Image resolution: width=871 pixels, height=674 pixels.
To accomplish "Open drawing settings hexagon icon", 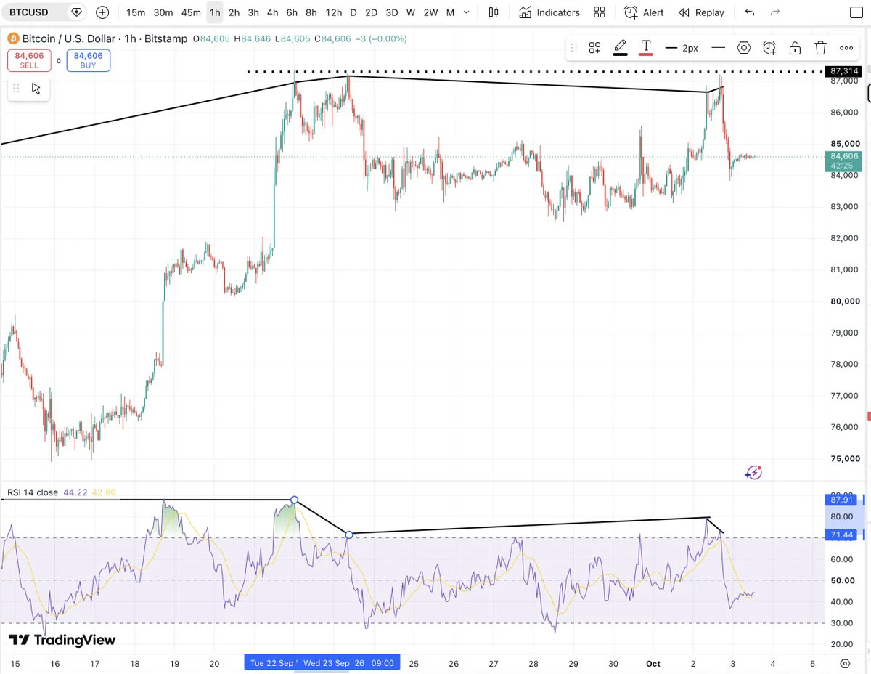I will 744,48.
